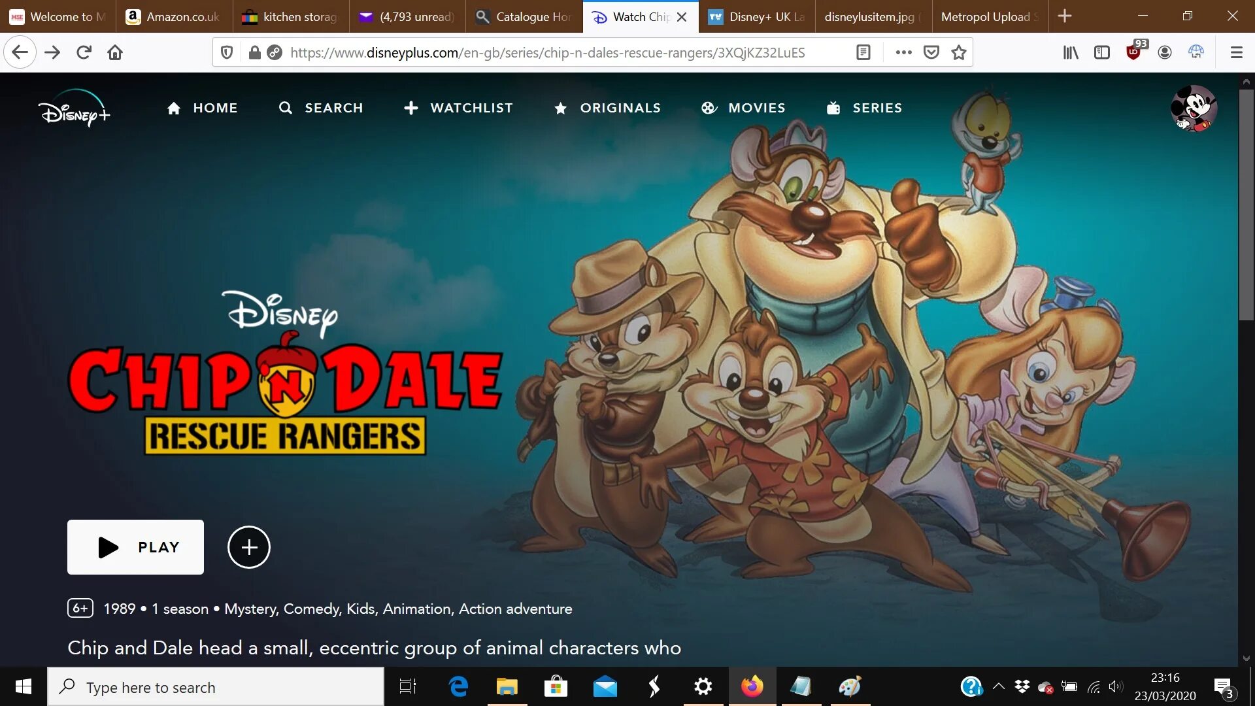View site security padlock info
Viewport: 1255px width, 706px height.
pyautogui.click(x=255, y=52)
